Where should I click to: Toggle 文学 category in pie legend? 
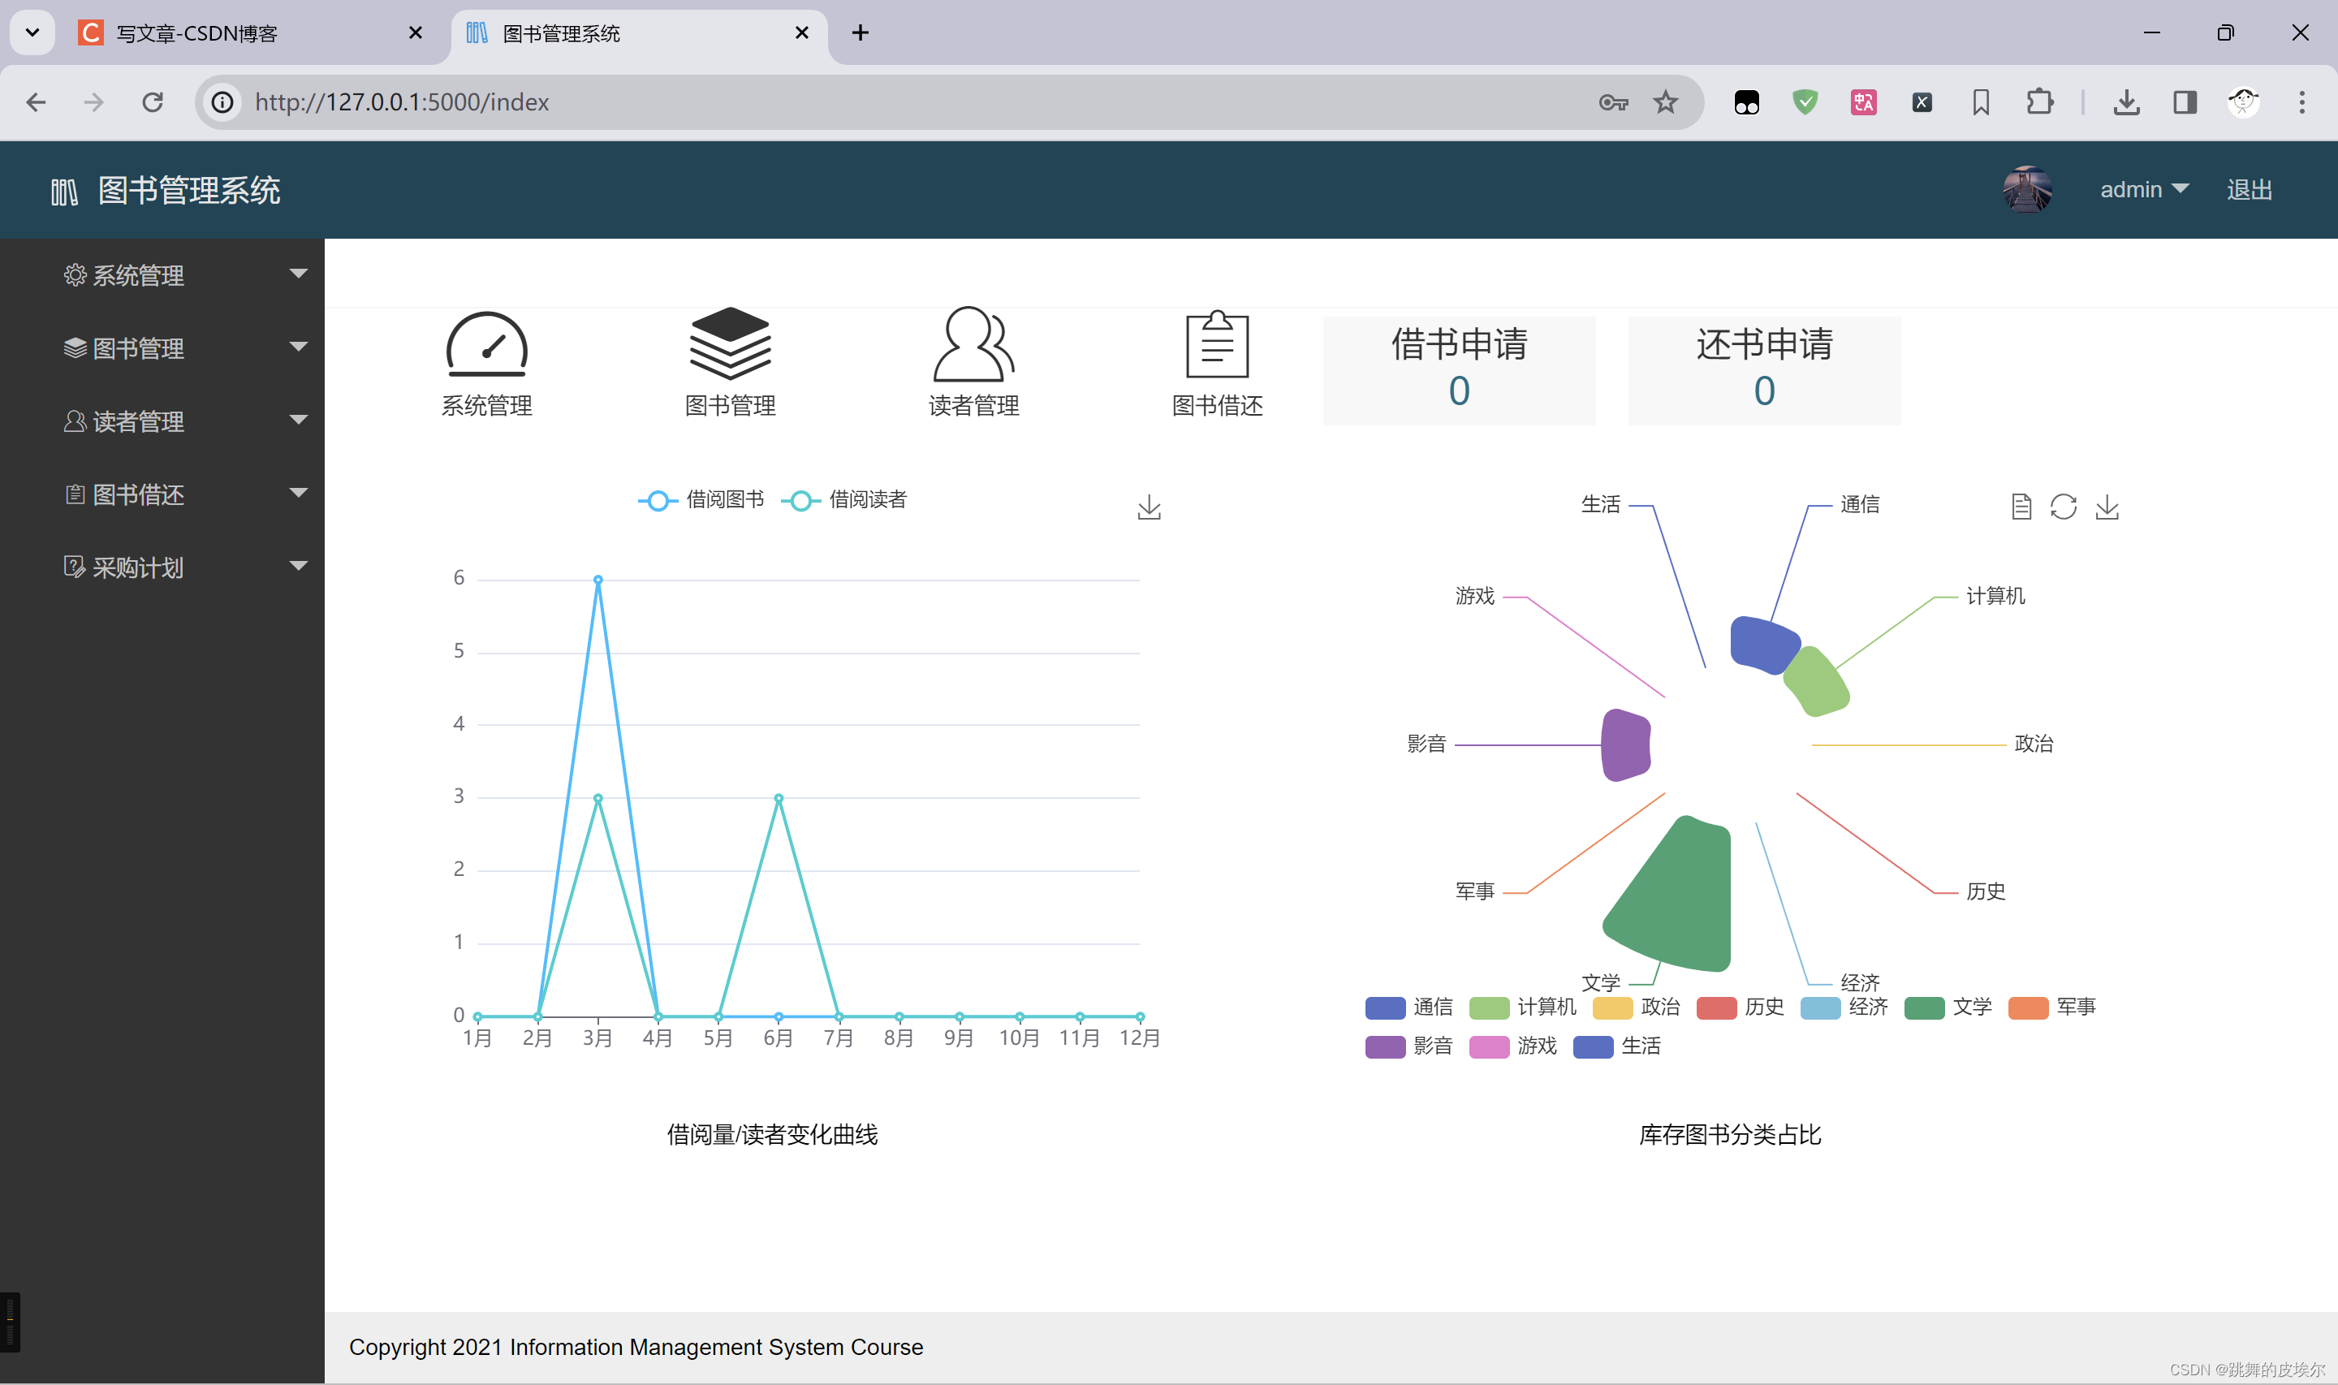pos(1948,1007)
